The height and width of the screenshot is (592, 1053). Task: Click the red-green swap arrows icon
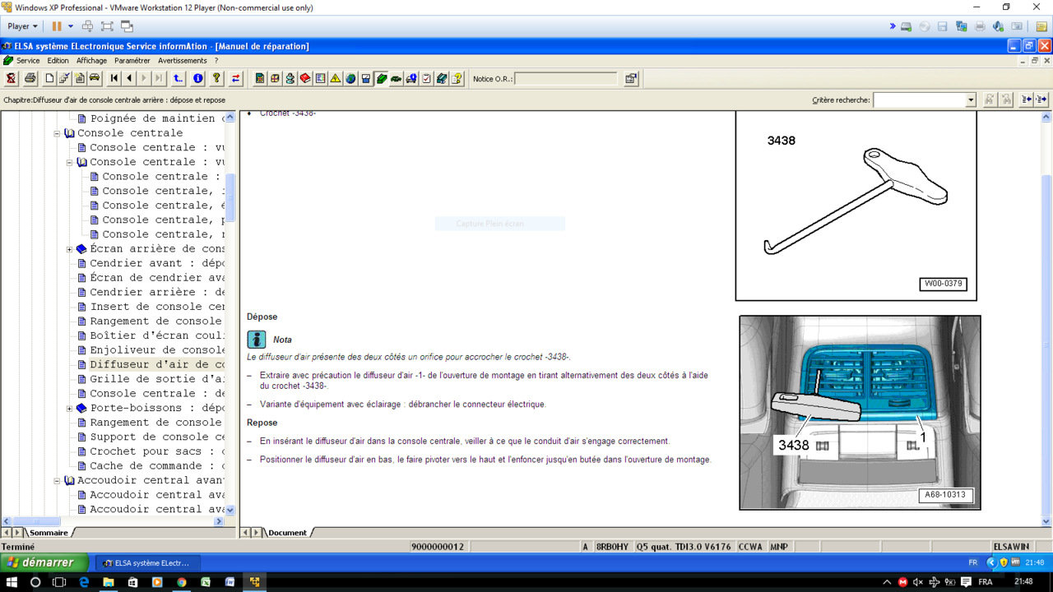point(236,78)
